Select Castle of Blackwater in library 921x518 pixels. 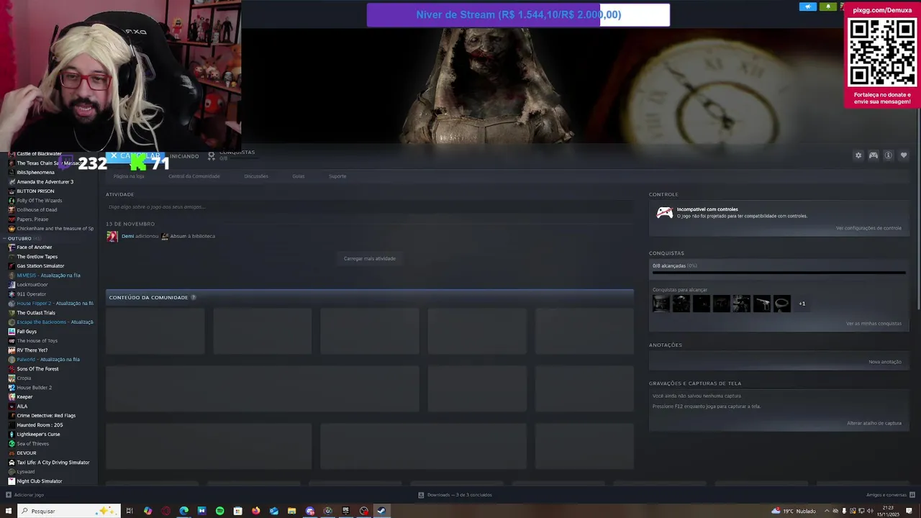tap(39, 154)
